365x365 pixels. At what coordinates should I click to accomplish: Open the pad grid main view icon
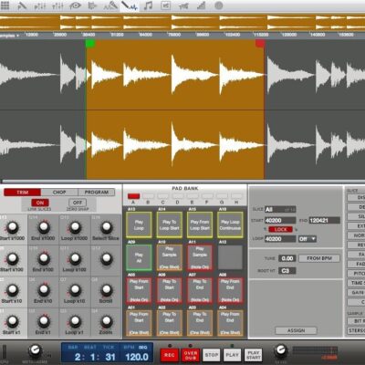click(x=5, y=5)
